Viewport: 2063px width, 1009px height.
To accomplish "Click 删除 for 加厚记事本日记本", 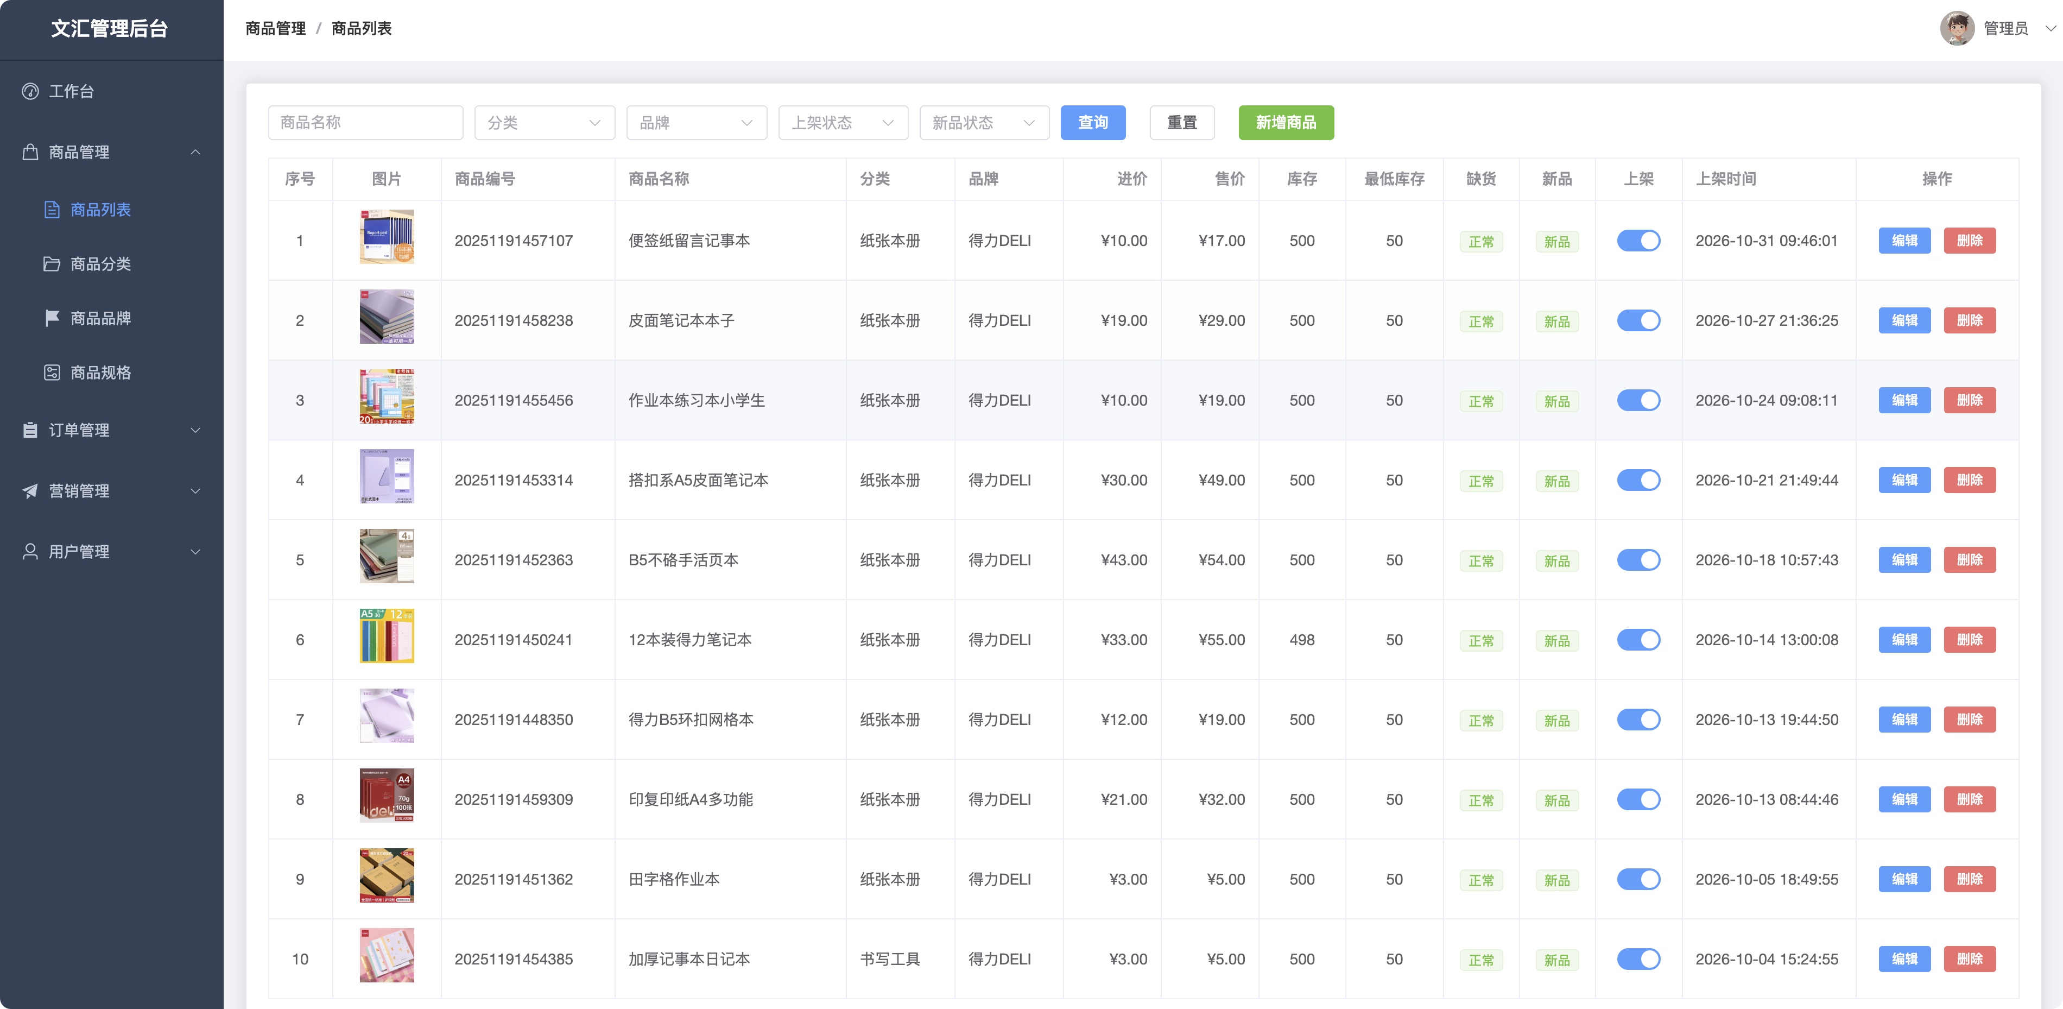I will coord(1969,960).
